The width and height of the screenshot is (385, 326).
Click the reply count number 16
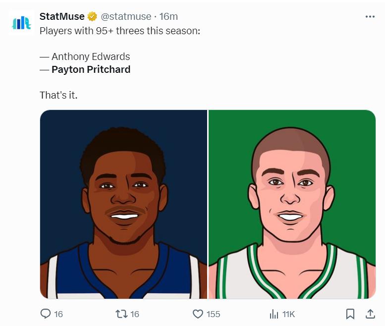[58, 314]
